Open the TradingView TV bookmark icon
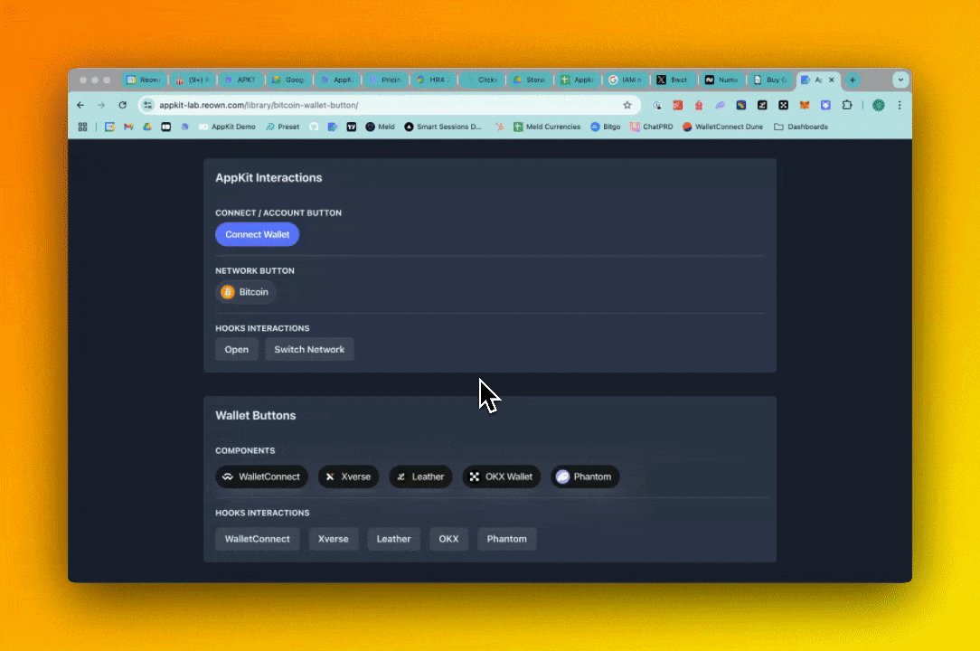Image resolution: width=980 pixels, height=651 pixels. pos(352,127)
